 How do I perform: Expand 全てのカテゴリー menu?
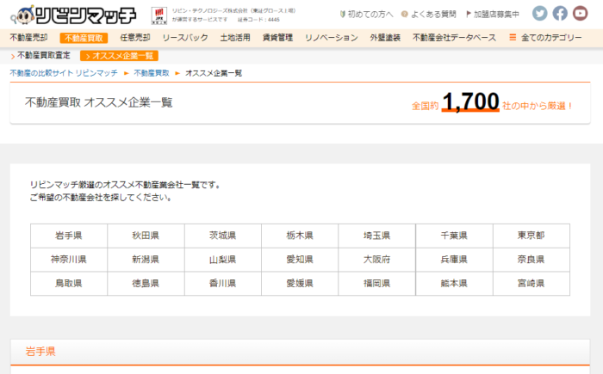click(551, 38)
